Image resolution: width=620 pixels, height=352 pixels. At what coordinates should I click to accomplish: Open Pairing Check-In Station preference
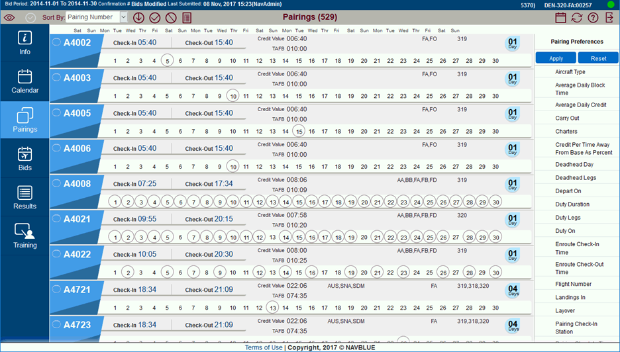[576, 328]
